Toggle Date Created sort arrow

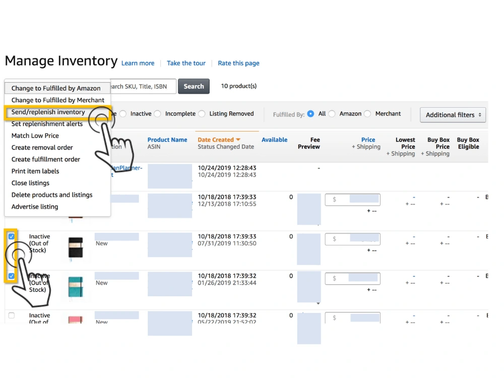coord(238,140)
